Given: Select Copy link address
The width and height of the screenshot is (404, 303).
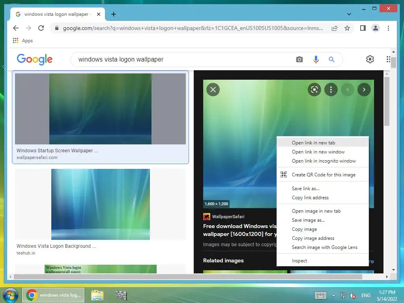Looking at the screenshot, I should pos(323,198).
